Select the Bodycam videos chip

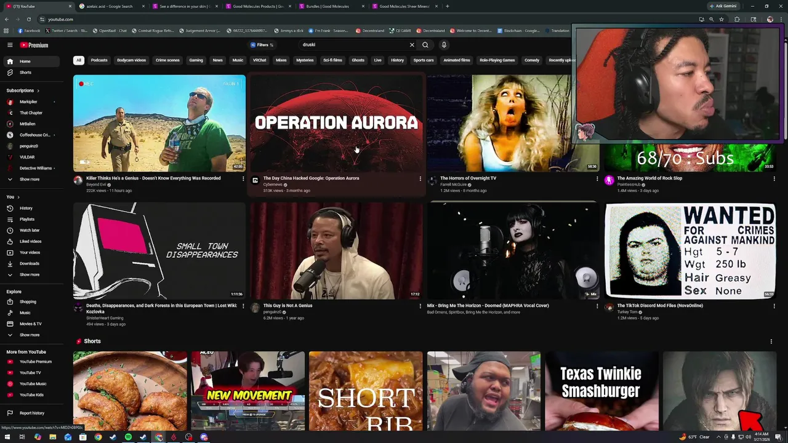(x=131, y=60)
